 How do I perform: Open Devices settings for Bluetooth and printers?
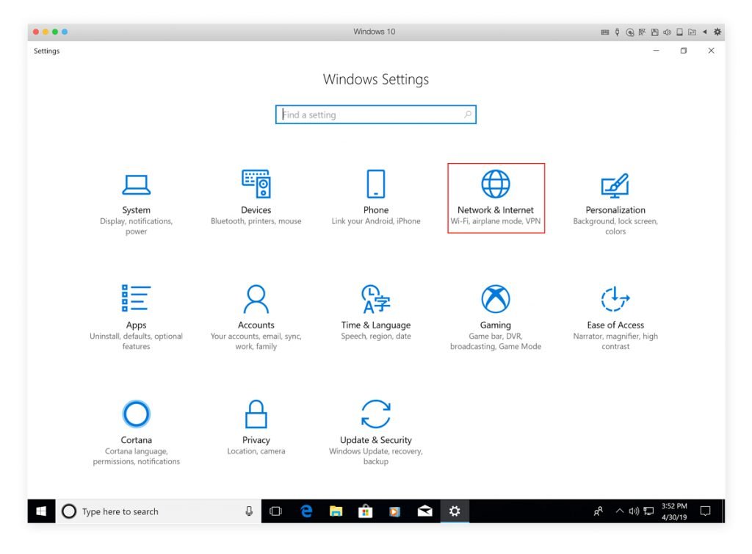click(256, 198)
